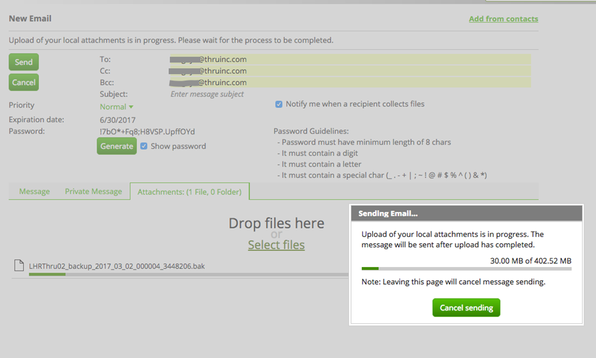Viewport: 596px width, 358px height.
Task: Click the password text field
Action: [x=147, y=131]
